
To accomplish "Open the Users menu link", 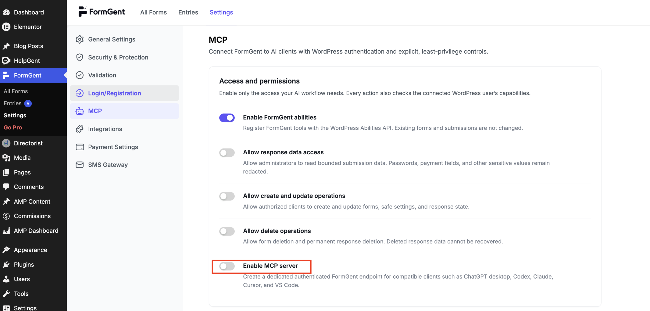I will tap(22, 279).
